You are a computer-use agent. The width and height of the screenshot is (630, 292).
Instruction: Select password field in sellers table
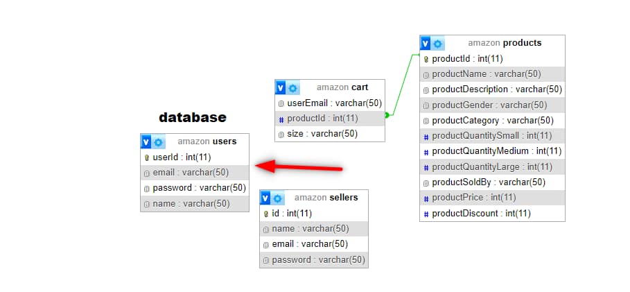(318, 259)
